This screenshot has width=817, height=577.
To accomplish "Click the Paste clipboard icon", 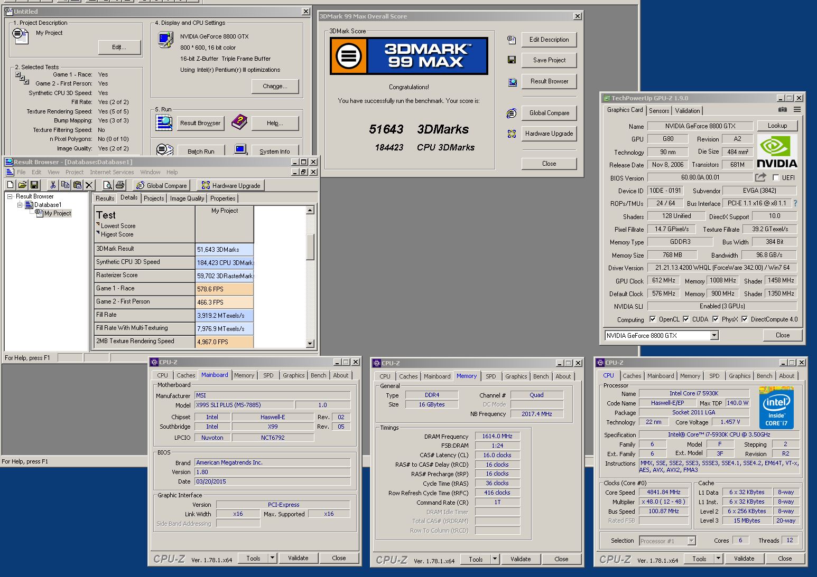I will (x=77, y=185).
